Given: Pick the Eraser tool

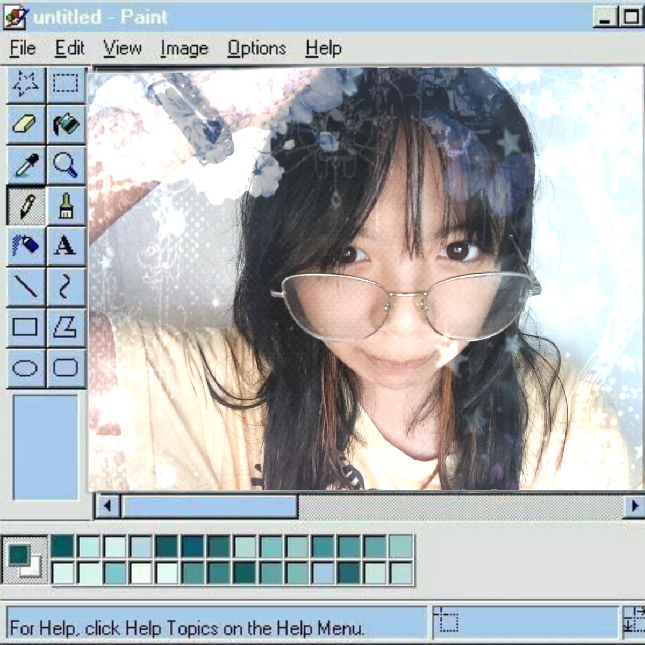Looking at the screenshot, I should click(26, 125).
